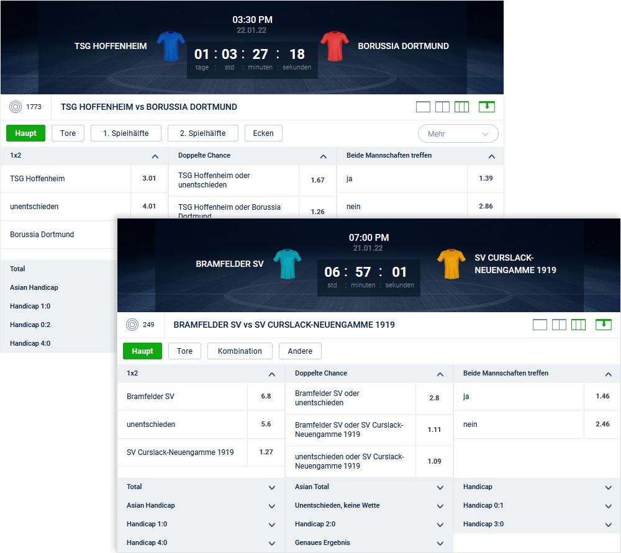Collapse Doppelte Chance in Hoffenheim panel
This screenshot has height=553, width=621.
(x=324, y=157)
